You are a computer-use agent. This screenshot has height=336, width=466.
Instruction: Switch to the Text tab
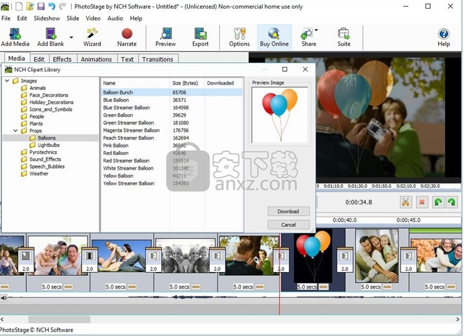point(127,59)
